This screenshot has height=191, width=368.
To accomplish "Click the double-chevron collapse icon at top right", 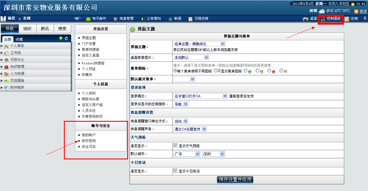I will (365, 19).
